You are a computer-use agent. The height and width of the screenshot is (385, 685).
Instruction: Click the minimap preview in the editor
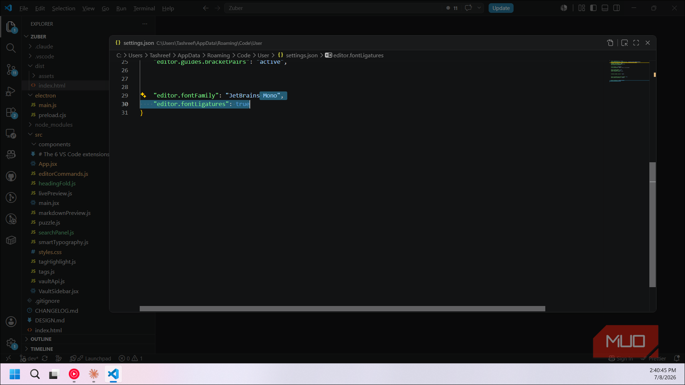pyautogui.click(x=629, y=71)
